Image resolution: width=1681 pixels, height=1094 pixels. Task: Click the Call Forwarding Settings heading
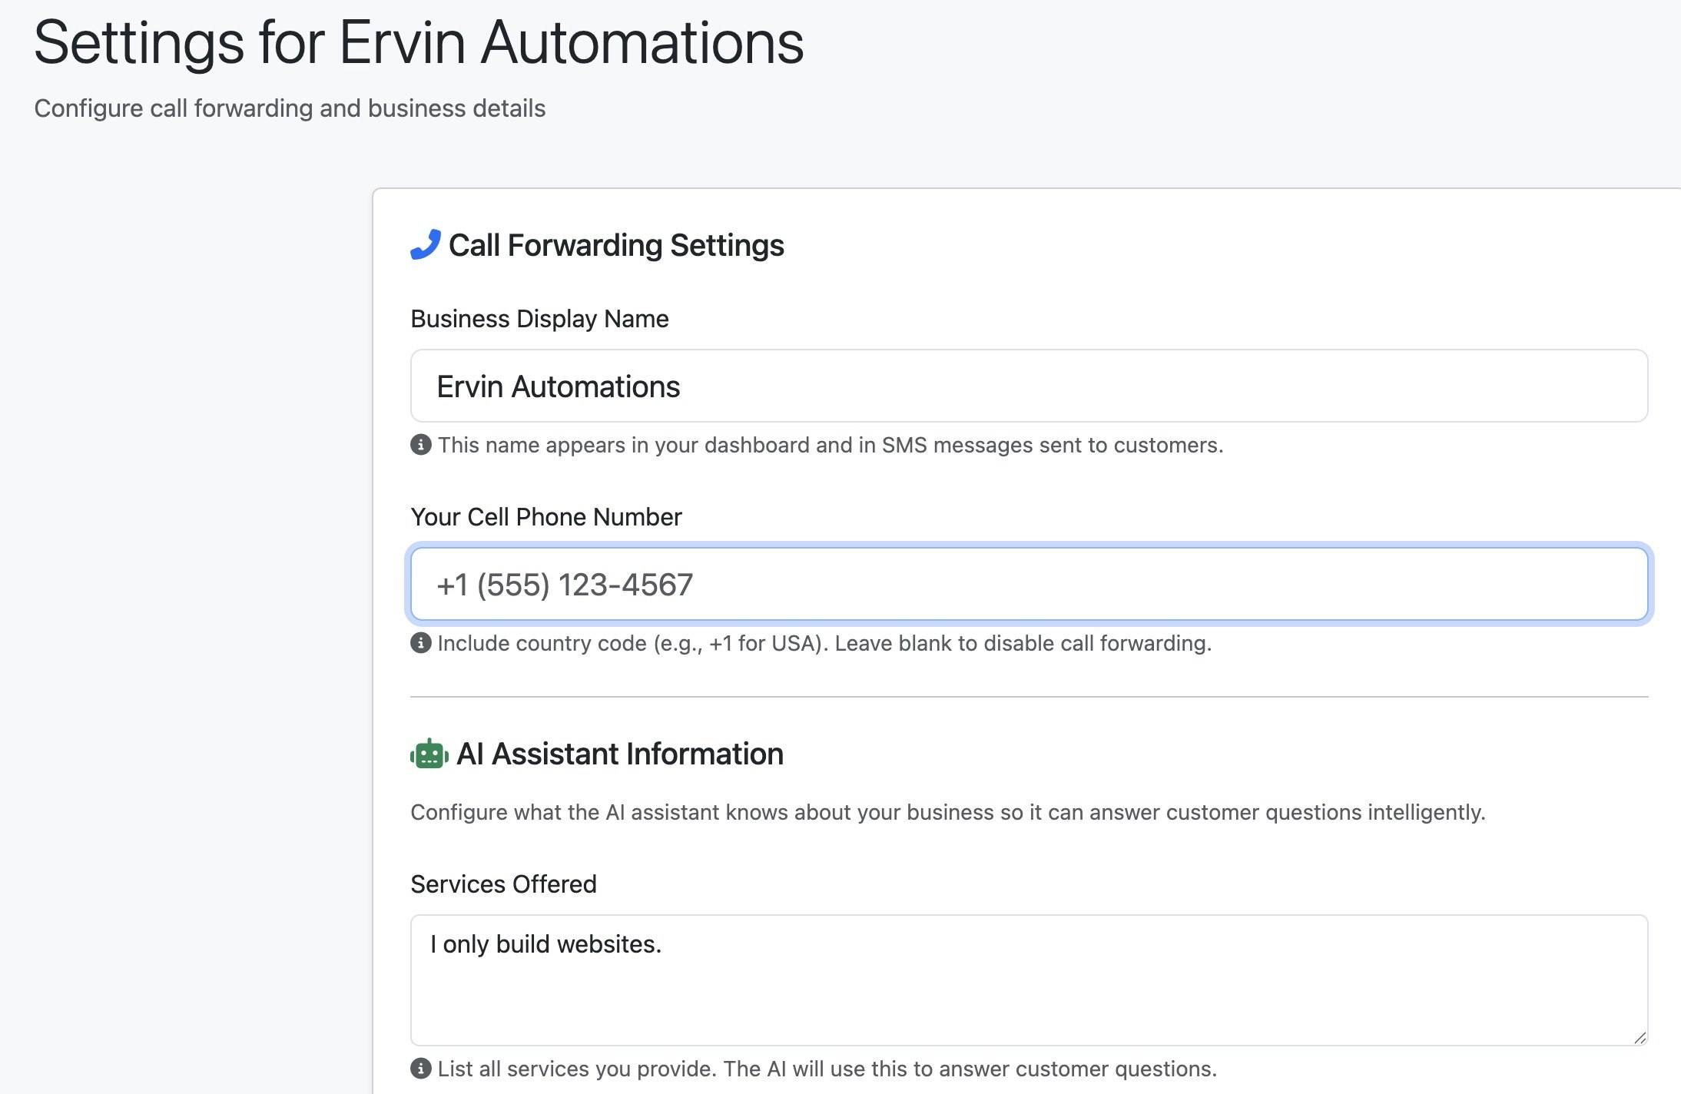tap(616, 244)
